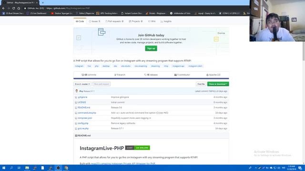The width and height of the screenshot is (305, 171).
Task: Click the Find file button
Action: [201, 84]
